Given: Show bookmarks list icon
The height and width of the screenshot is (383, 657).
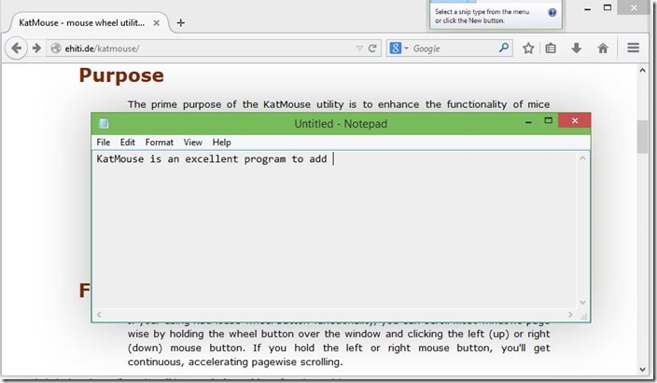Looking at the screenshot, I should [551, 48].
